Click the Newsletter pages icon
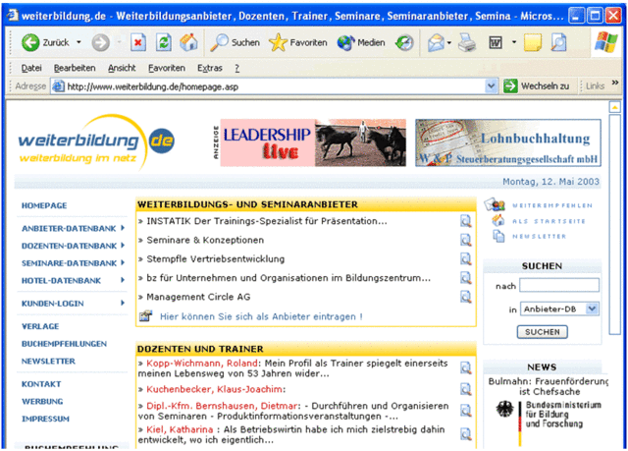 point(498,236)
